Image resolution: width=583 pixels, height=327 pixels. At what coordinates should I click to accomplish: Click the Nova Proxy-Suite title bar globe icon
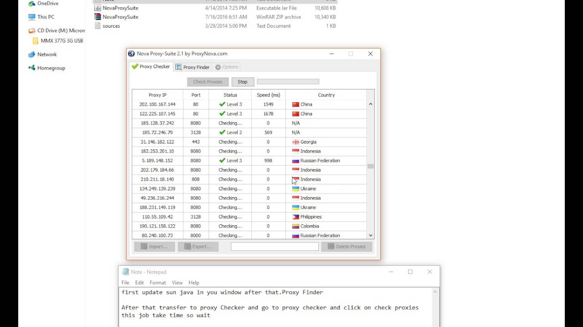(132, 54)
